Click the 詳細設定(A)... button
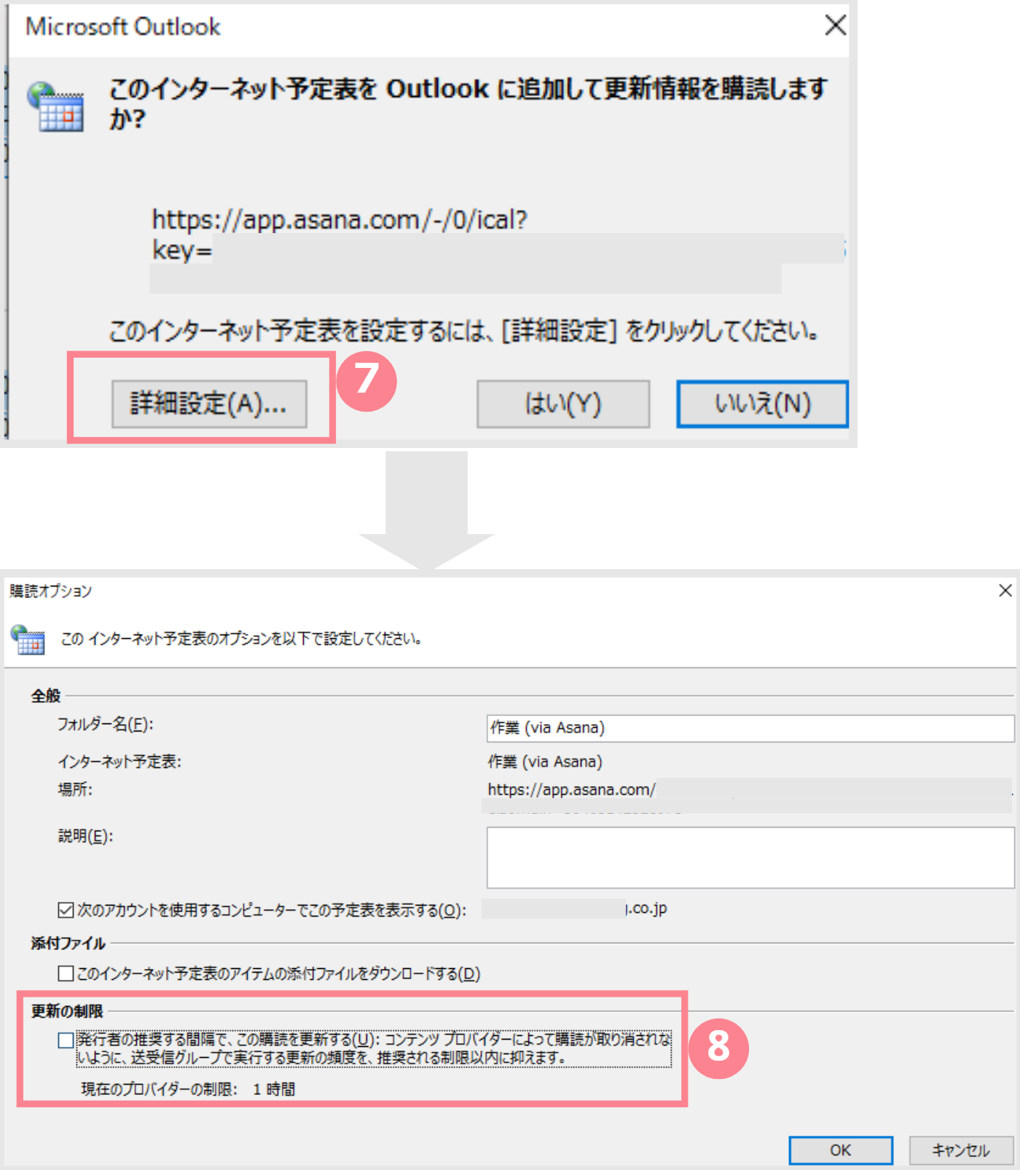The height and width of the screenshot is (1170, 1020). pyautogui.click(x=209, y=403)
